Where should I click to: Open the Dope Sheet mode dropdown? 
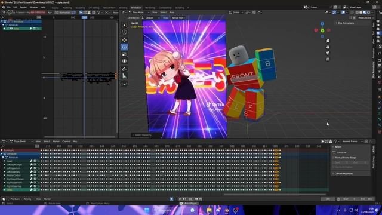pyautogui.click(x=21, y=142)
